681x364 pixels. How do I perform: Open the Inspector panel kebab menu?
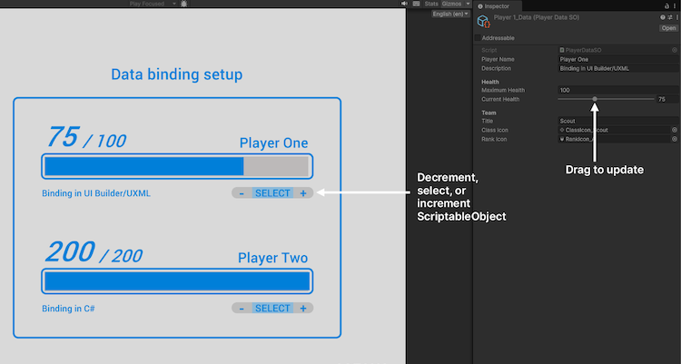coord(675,5)
